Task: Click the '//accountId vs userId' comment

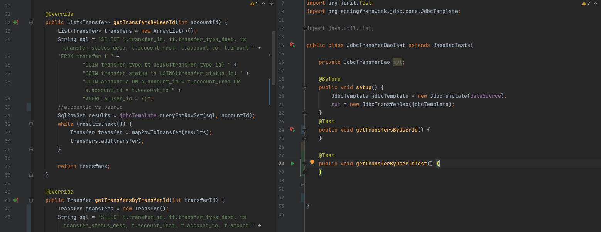Action: (90, 107)
